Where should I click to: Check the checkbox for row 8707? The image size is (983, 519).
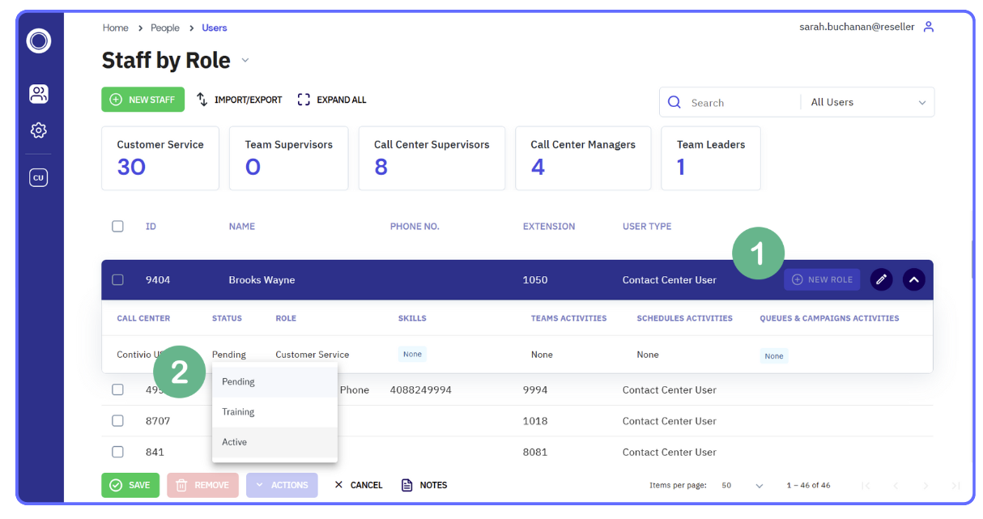(117, 420)
